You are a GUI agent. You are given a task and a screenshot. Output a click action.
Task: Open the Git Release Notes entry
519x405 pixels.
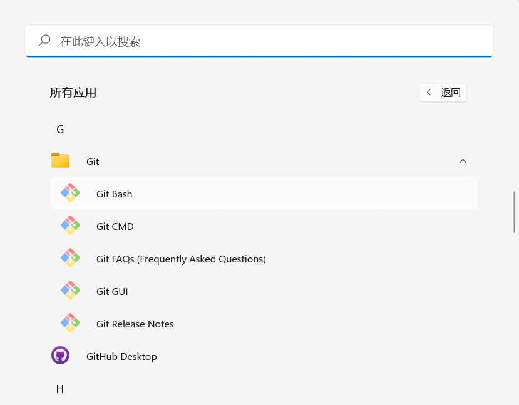135,324
